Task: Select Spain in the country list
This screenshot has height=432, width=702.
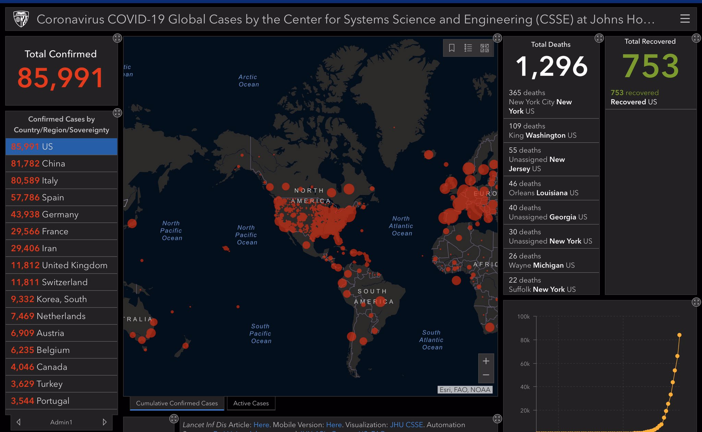Action: (61, 198)
